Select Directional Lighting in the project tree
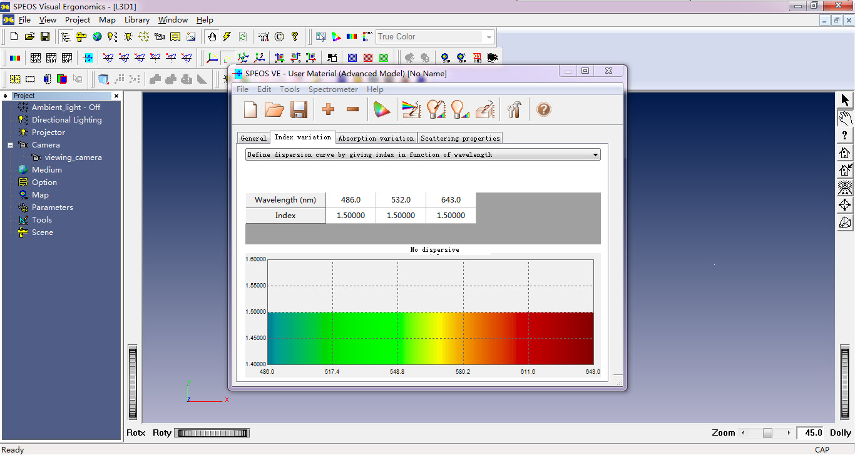This screenshot has width=855, height=455. pos(66,120)
